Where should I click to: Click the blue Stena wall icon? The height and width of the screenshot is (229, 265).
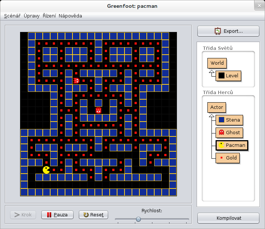(x=222, y=120)
